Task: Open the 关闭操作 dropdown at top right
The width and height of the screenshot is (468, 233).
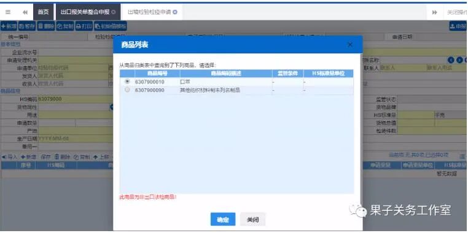Action: click(457, 12)
